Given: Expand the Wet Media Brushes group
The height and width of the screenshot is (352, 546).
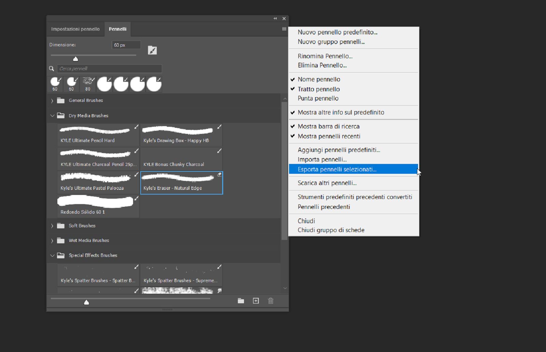Looking at the screenshot, I should [x=52, y=241].
